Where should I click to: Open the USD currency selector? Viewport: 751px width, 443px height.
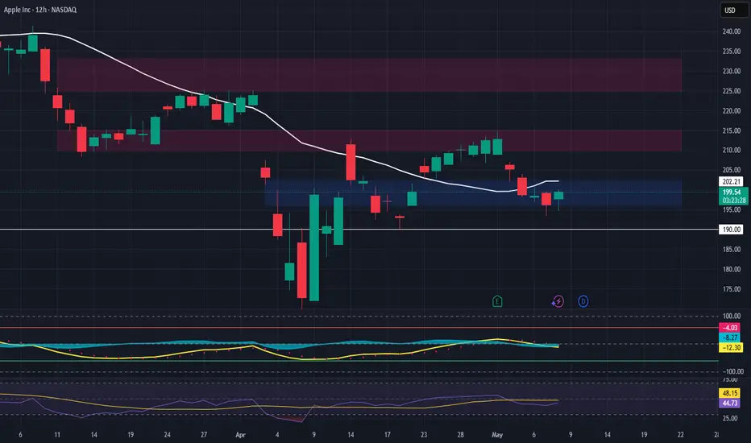[734, 10]
